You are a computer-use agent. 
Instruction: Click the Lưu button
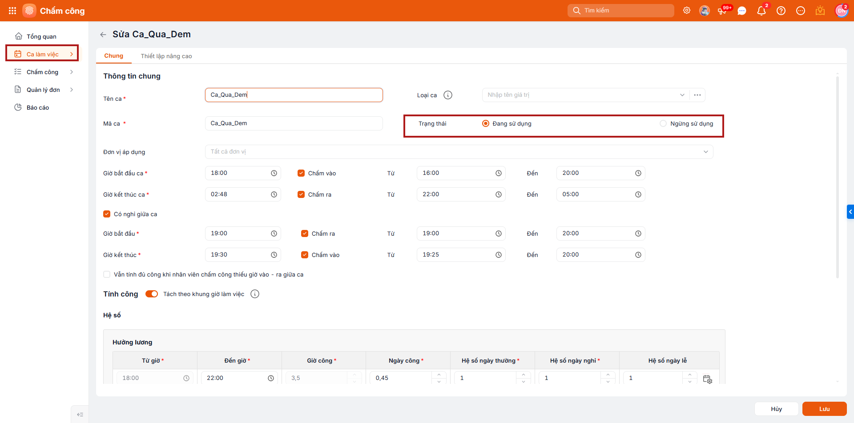click(x=824, y=409)
